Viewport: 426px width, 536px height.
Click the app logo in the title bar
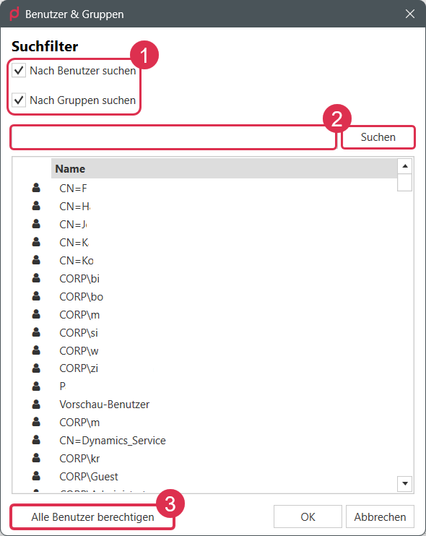click(14, 14)
